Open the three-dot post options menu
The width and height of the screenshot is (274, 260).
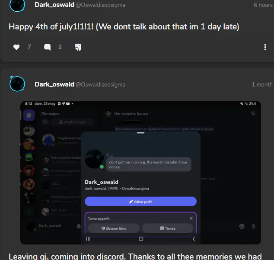265,47
